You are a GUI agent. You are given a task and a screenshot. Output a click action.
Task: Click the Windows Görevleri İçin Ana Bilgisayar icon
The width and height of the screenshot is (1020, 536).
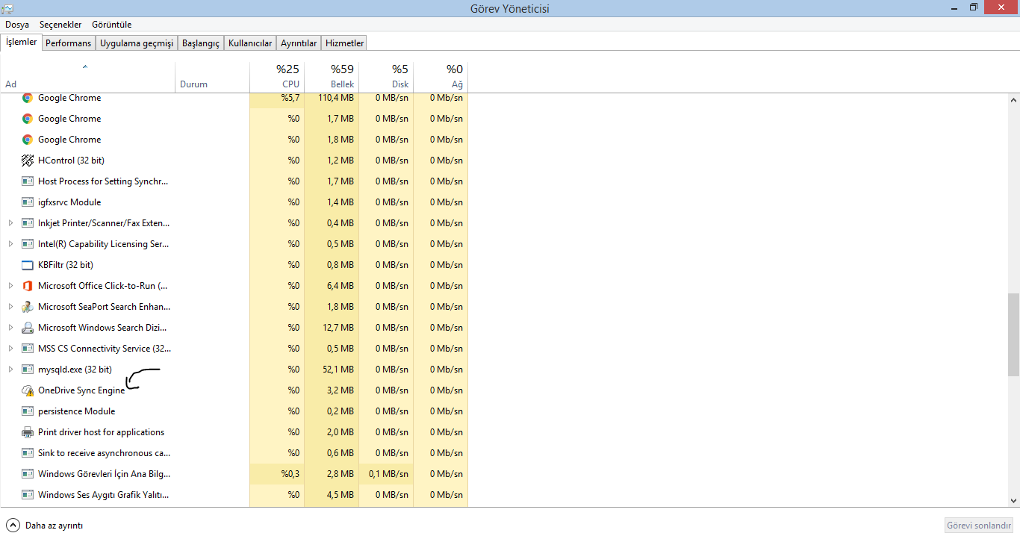[x=28, y=474]
